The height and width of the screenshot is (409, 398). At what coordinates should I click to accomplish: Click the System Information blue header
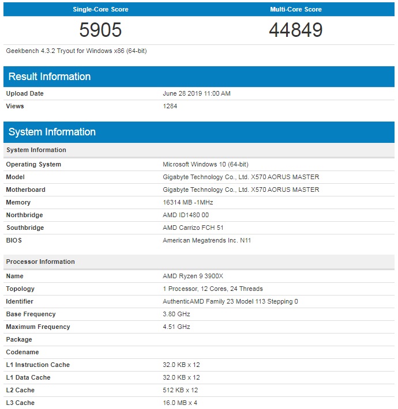pyautogui.click(x=199, y=132)
